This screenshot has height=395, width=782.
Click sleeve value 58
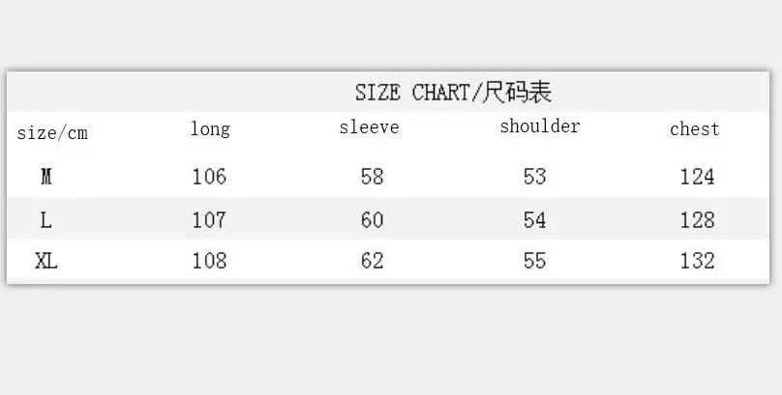(x=373, y=177)
